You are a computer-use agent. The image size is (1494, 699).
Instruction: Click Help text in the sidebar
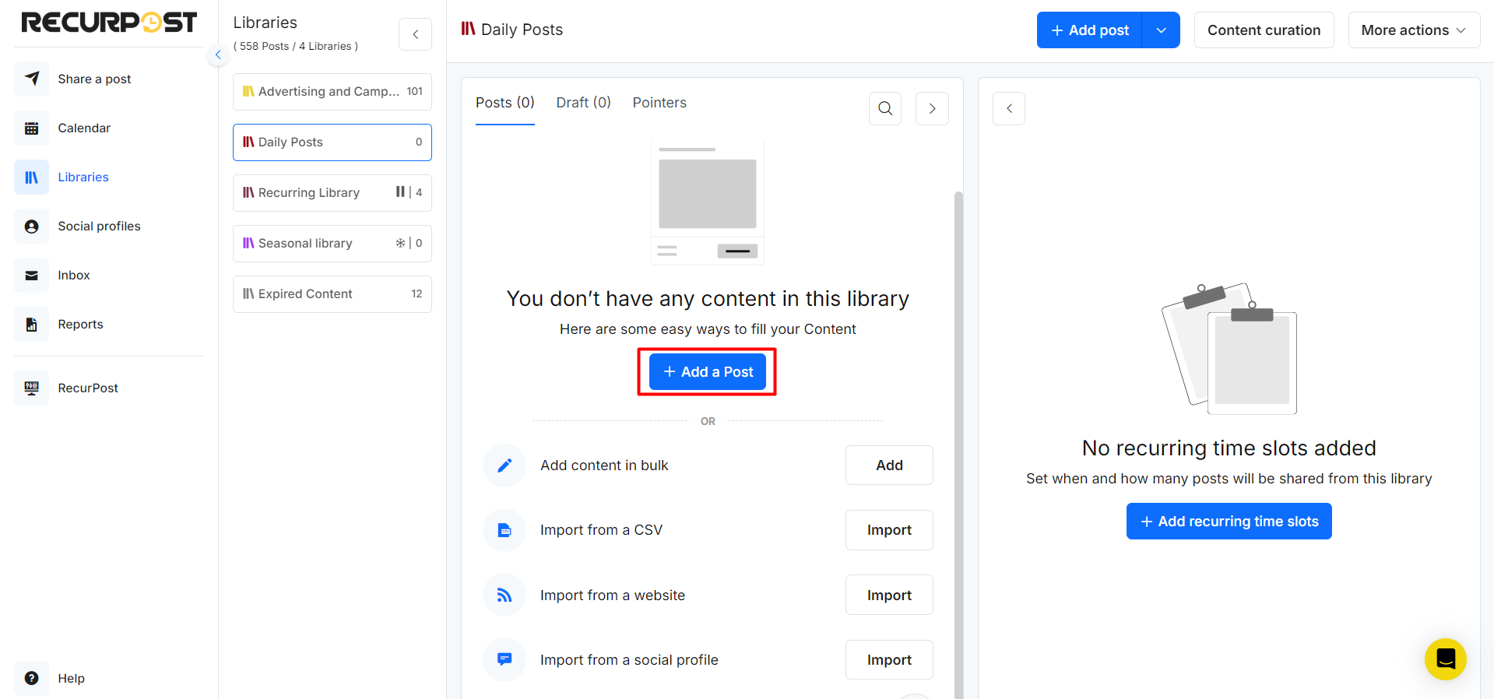[71, 678]
